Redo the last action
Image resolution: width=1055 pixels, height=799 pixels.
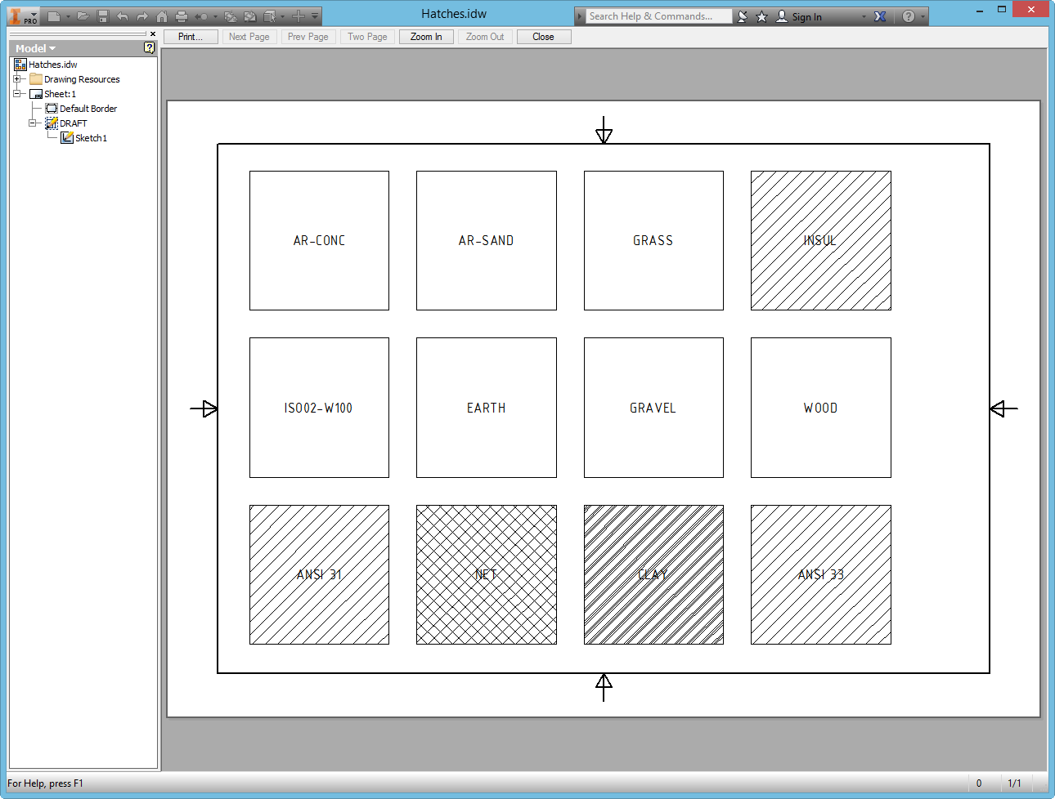(142, 16)
